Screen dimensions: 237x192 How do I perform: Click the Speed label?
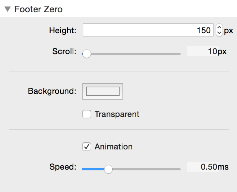63,167
